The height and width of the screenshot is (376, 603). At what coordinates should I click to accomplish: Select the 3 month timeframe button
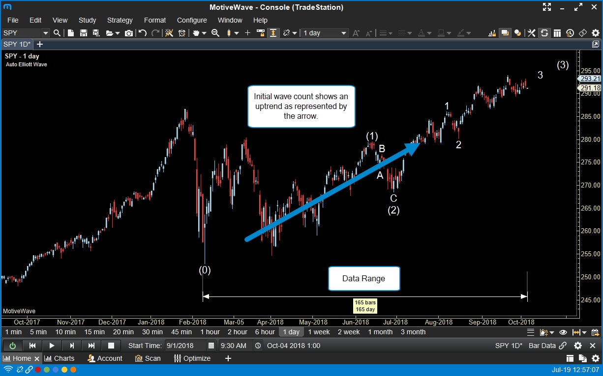[413, 332]
